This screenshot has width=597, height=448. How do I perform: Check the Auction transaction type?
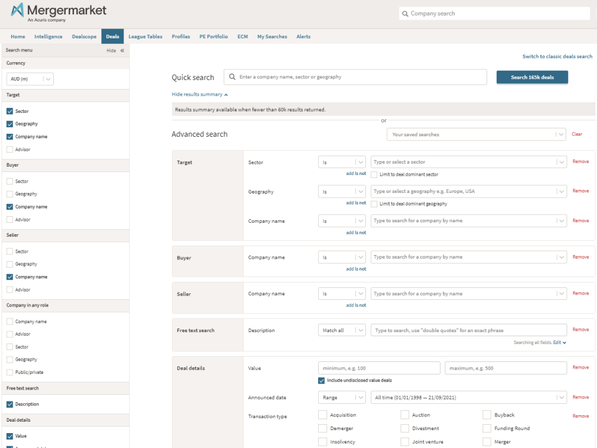(x=405, y=415)
